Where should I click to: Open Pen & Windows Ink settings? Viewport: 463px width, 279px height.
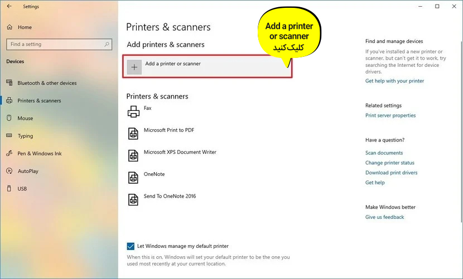point(40,153)
